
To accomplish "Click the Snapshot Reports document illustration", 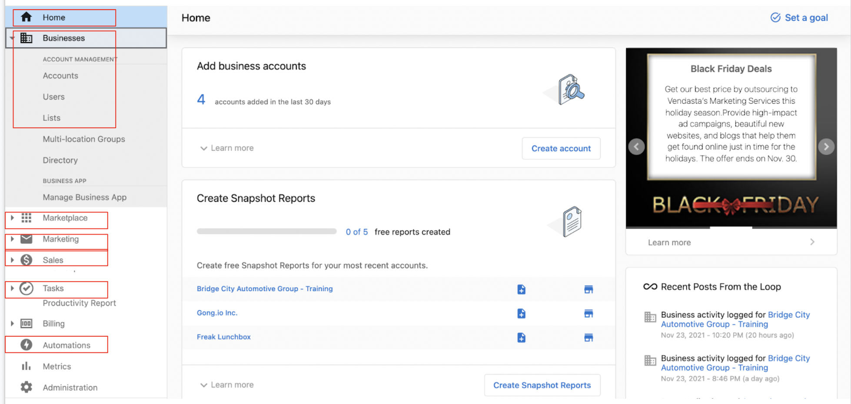I will 565,222.
